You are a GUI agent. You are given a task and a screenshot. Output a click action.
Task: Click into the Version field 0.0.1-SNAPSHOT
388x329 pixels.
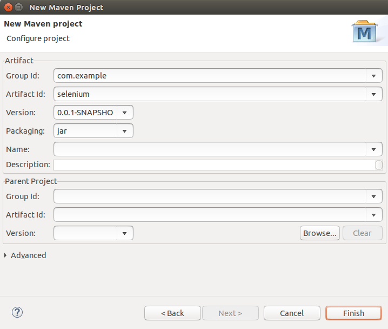(x=85, y=113)
